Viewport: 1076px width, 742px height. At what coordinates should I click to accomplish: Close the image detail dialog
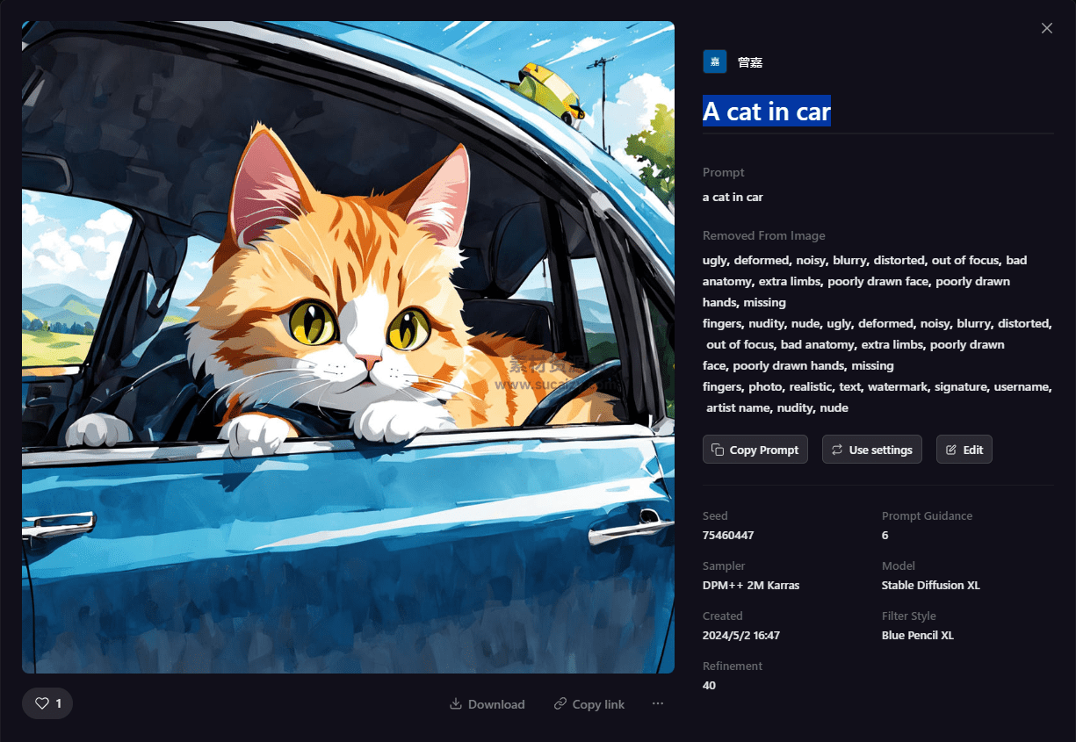[1046, 28]
